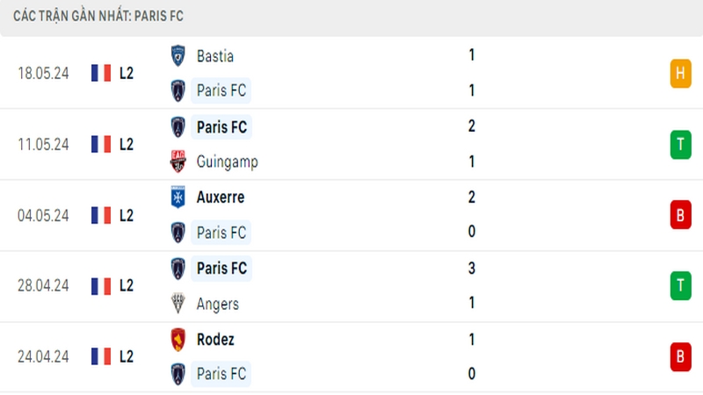
Task: Click the Angers club crest icon
Action: coord(178,303)
